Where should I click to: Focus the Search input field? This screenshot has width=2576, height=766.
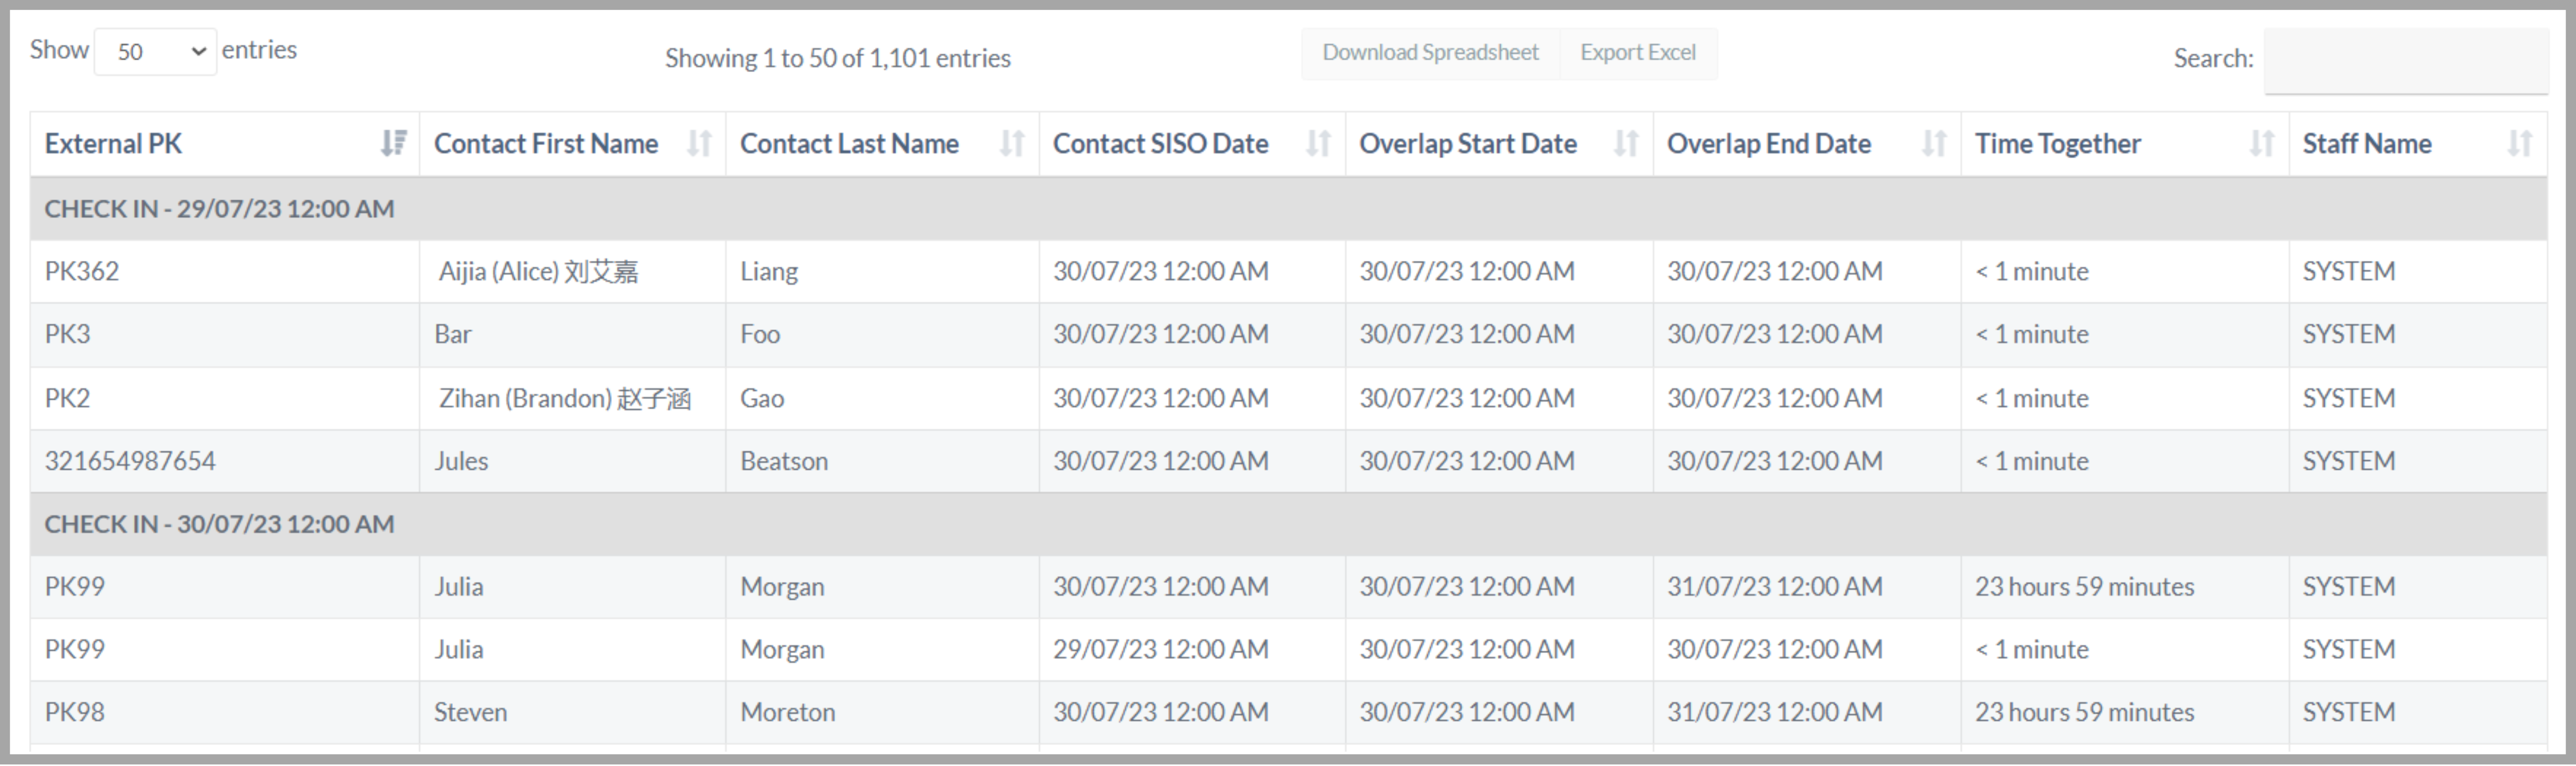click(x=2405, y=60)
